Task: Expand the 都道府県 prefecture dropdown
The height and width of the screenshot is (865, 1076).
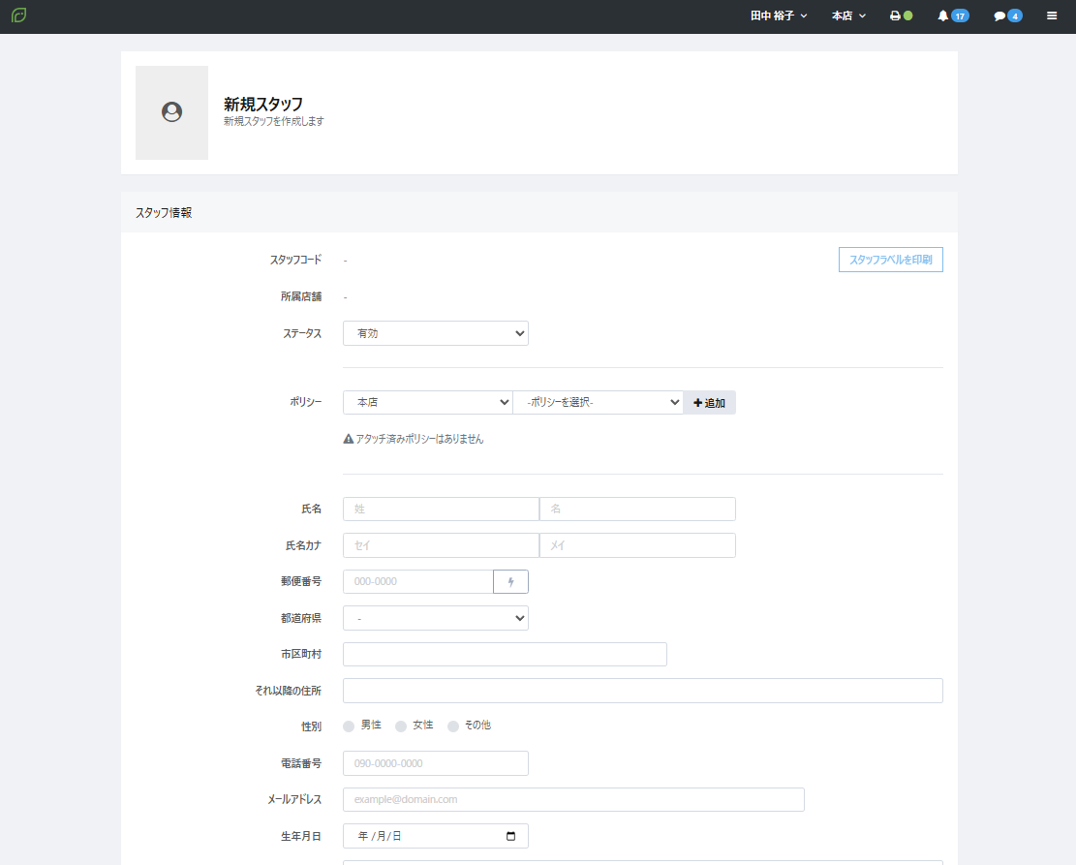Action: pos(436,618)
